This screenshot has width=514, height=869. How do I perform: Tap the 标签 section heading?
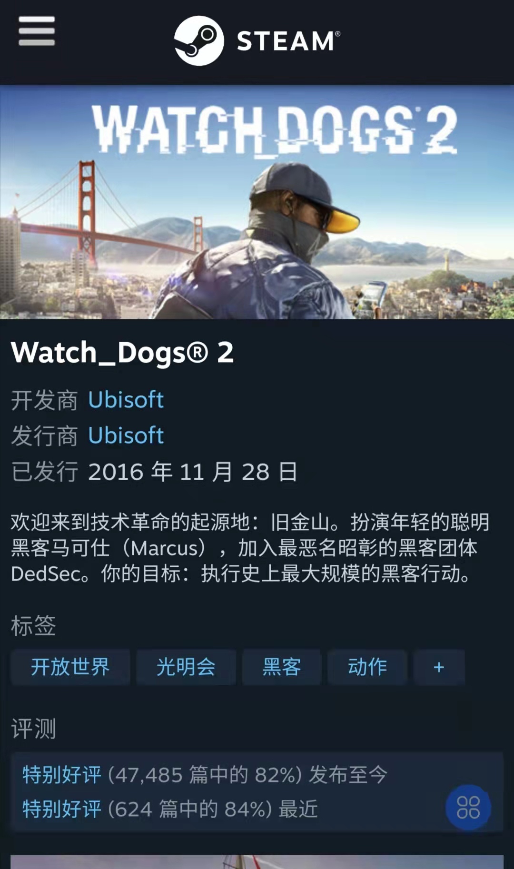[x=33, y=625]
